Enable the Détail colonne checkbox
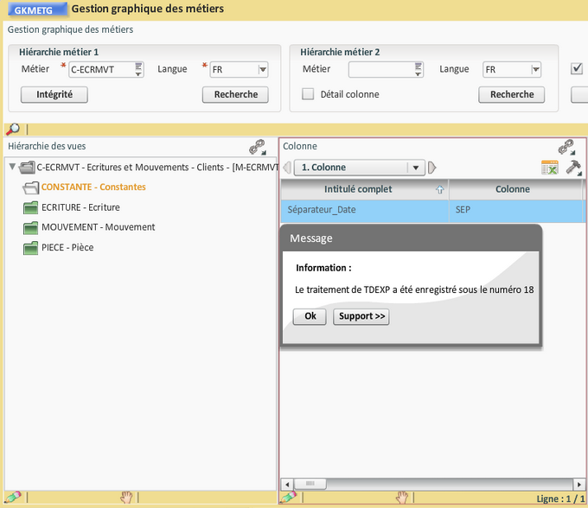 (x=308, y=94)
